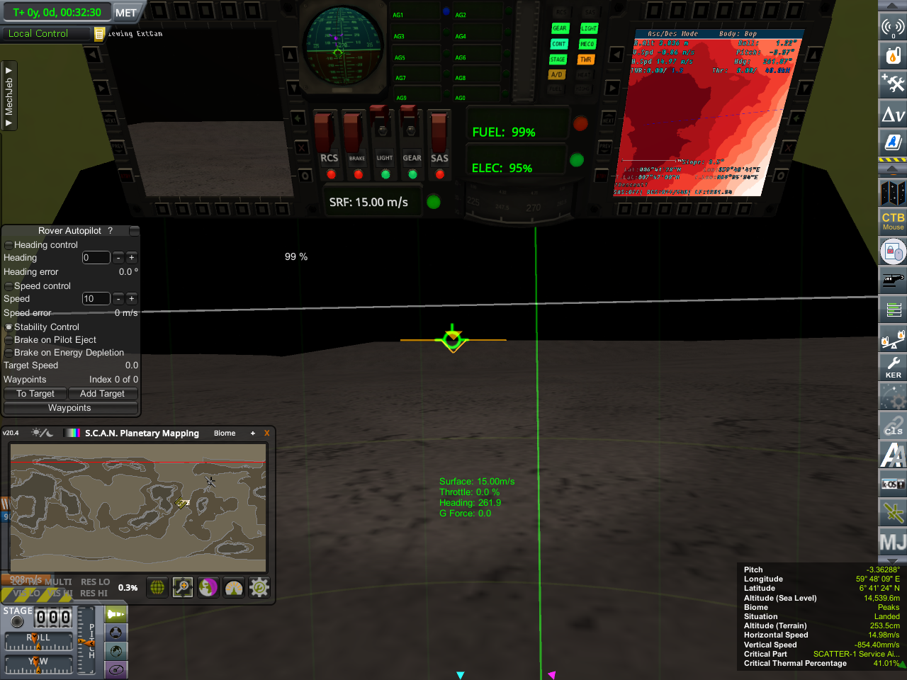This screenshot has height=680, width=907.
Task: Select the docking mode icon
Action: 116,633
